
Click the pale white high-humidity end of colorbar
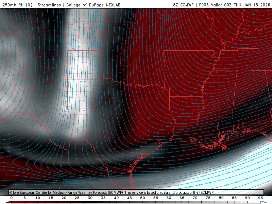(264, 202)
